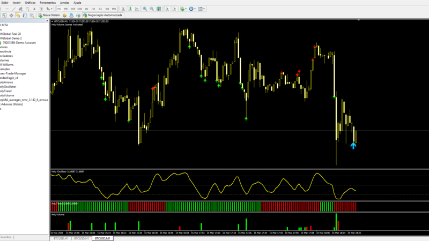429x241 pixels.
Task: Open the periodicity clock dropdown
Action: coord(192,9)
